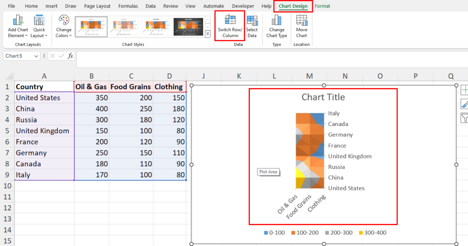The width and height of the screenshot is (468, 246).
Task: Click the formula bar options dots
Action: [44, 56]
